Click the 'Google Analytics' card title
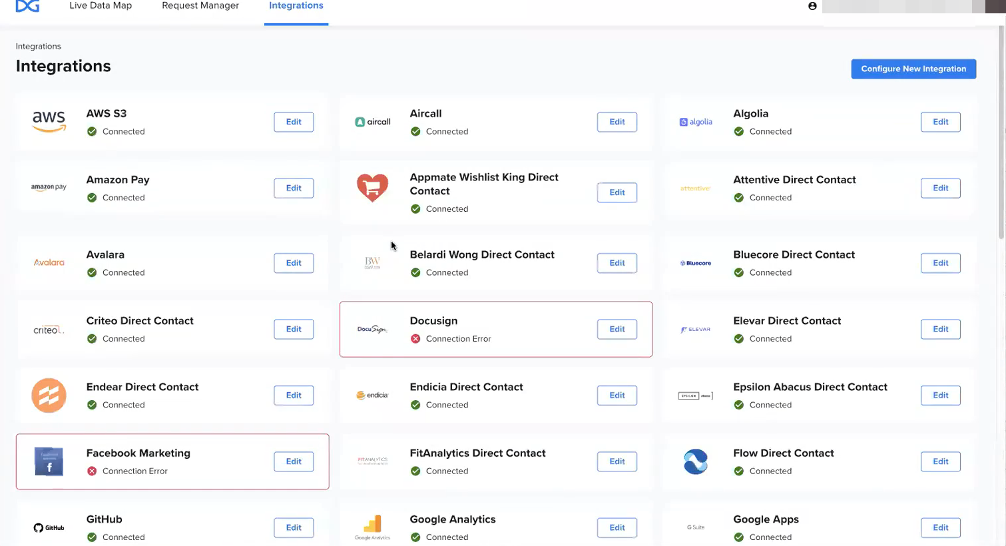Screen dimensions: 1006x546 click(453, 519)
